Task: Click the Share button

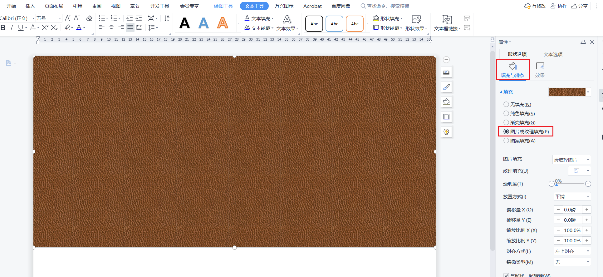Action: point(580,6)
